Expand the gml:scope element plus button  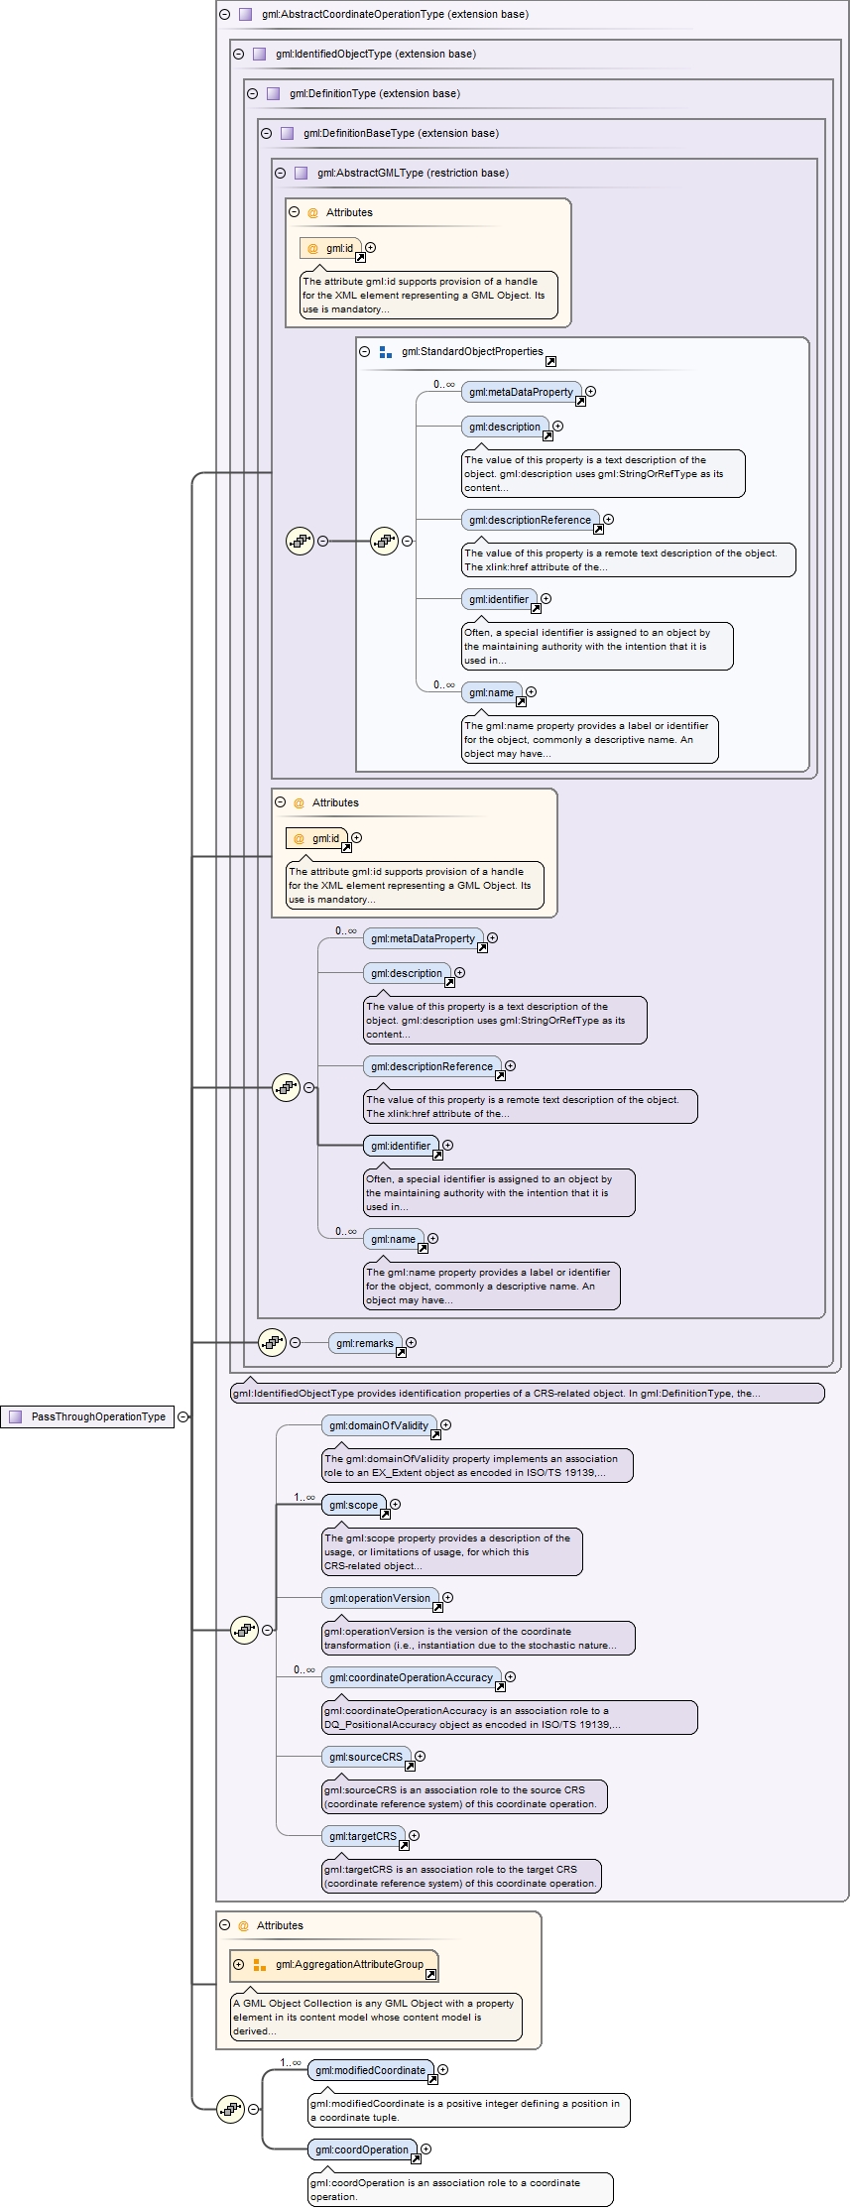pos(395,1504)
